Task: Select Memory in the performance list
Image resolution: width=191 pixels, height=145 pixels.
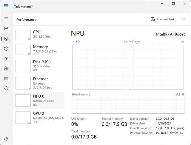Action: pyautogui.click(x=39, y=50)
